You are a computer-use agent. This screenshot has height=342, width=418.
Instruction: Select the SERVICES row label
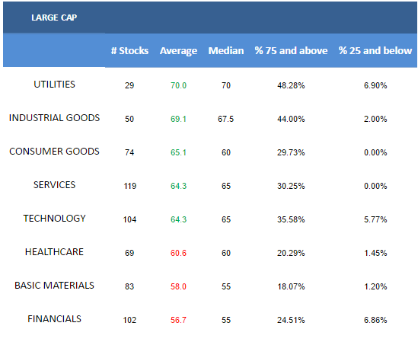54,185
